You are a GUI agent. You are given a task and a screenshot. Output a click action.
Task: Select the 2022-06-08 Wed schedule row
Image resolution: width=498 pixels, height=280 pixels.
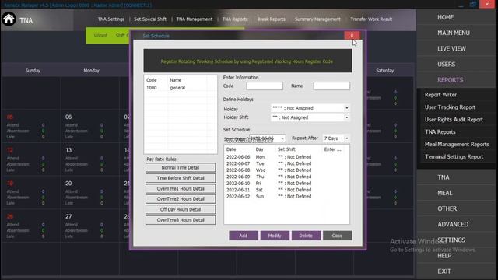[x=286, y=170]
